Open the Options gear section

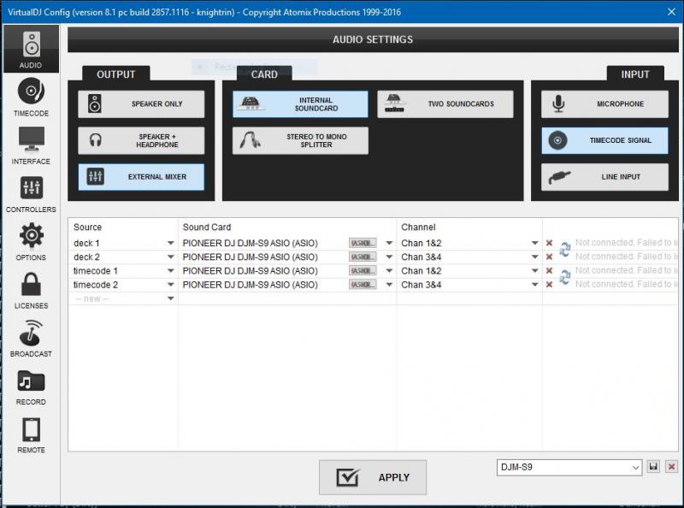(x=31, y=242)
